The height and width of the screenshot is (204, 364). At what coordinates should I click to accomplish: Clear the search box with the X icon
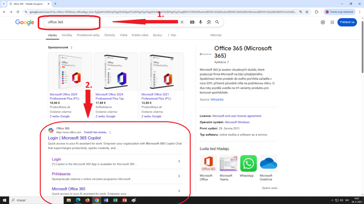click(182, 22)
